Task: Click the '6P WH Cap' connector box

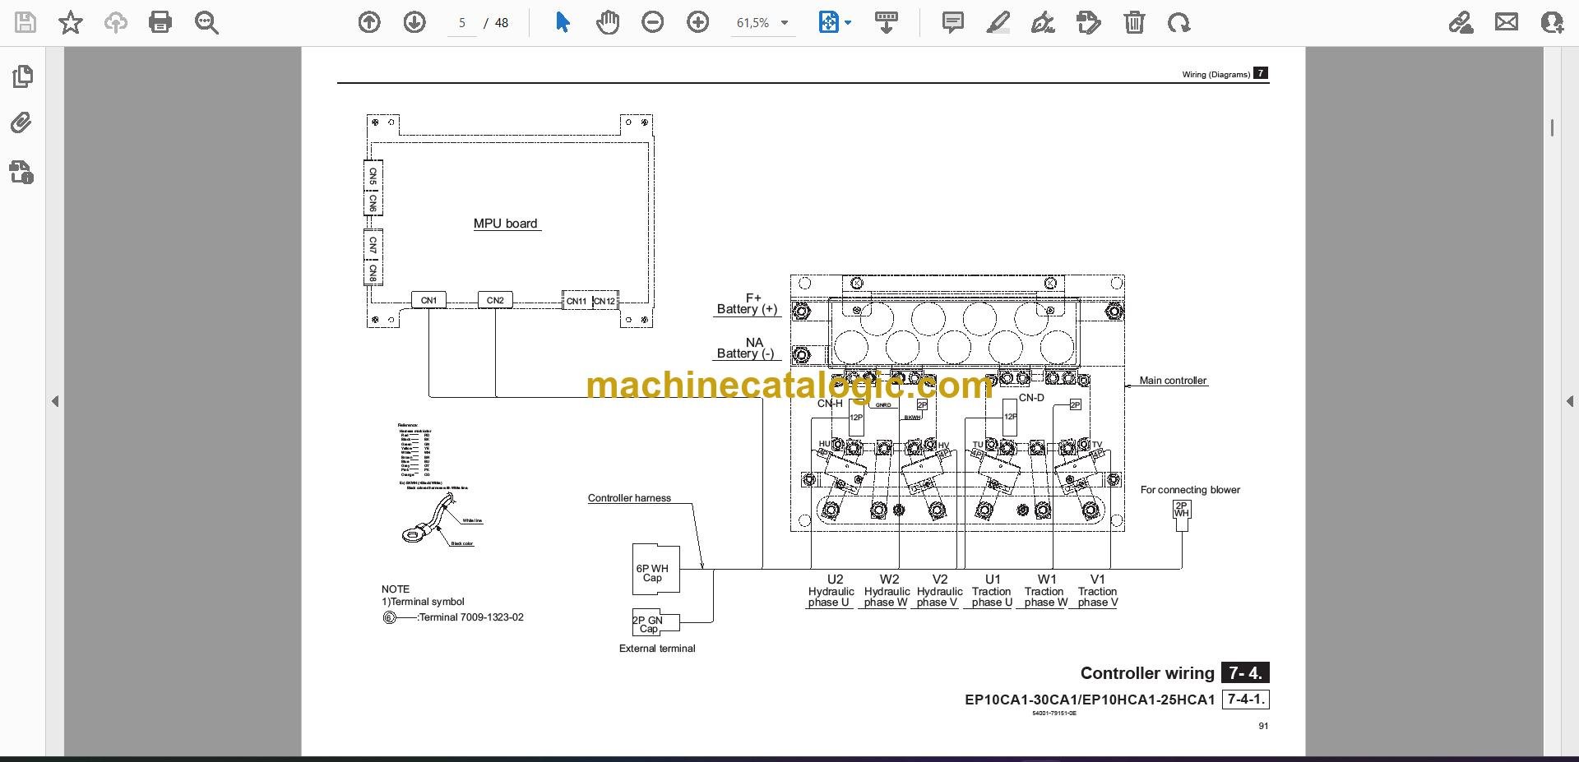Action: pos(655,568)
